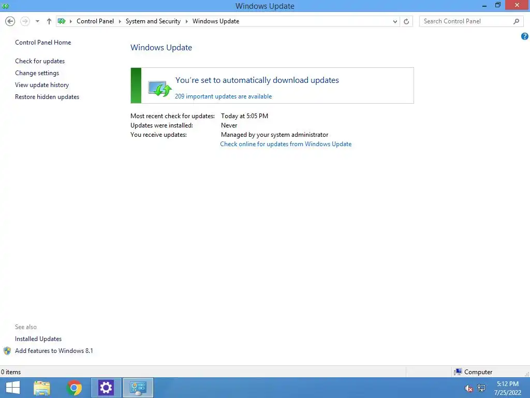
Task: Select Control Panel in the breadcrumb
Action: click(x=95, y=21)
